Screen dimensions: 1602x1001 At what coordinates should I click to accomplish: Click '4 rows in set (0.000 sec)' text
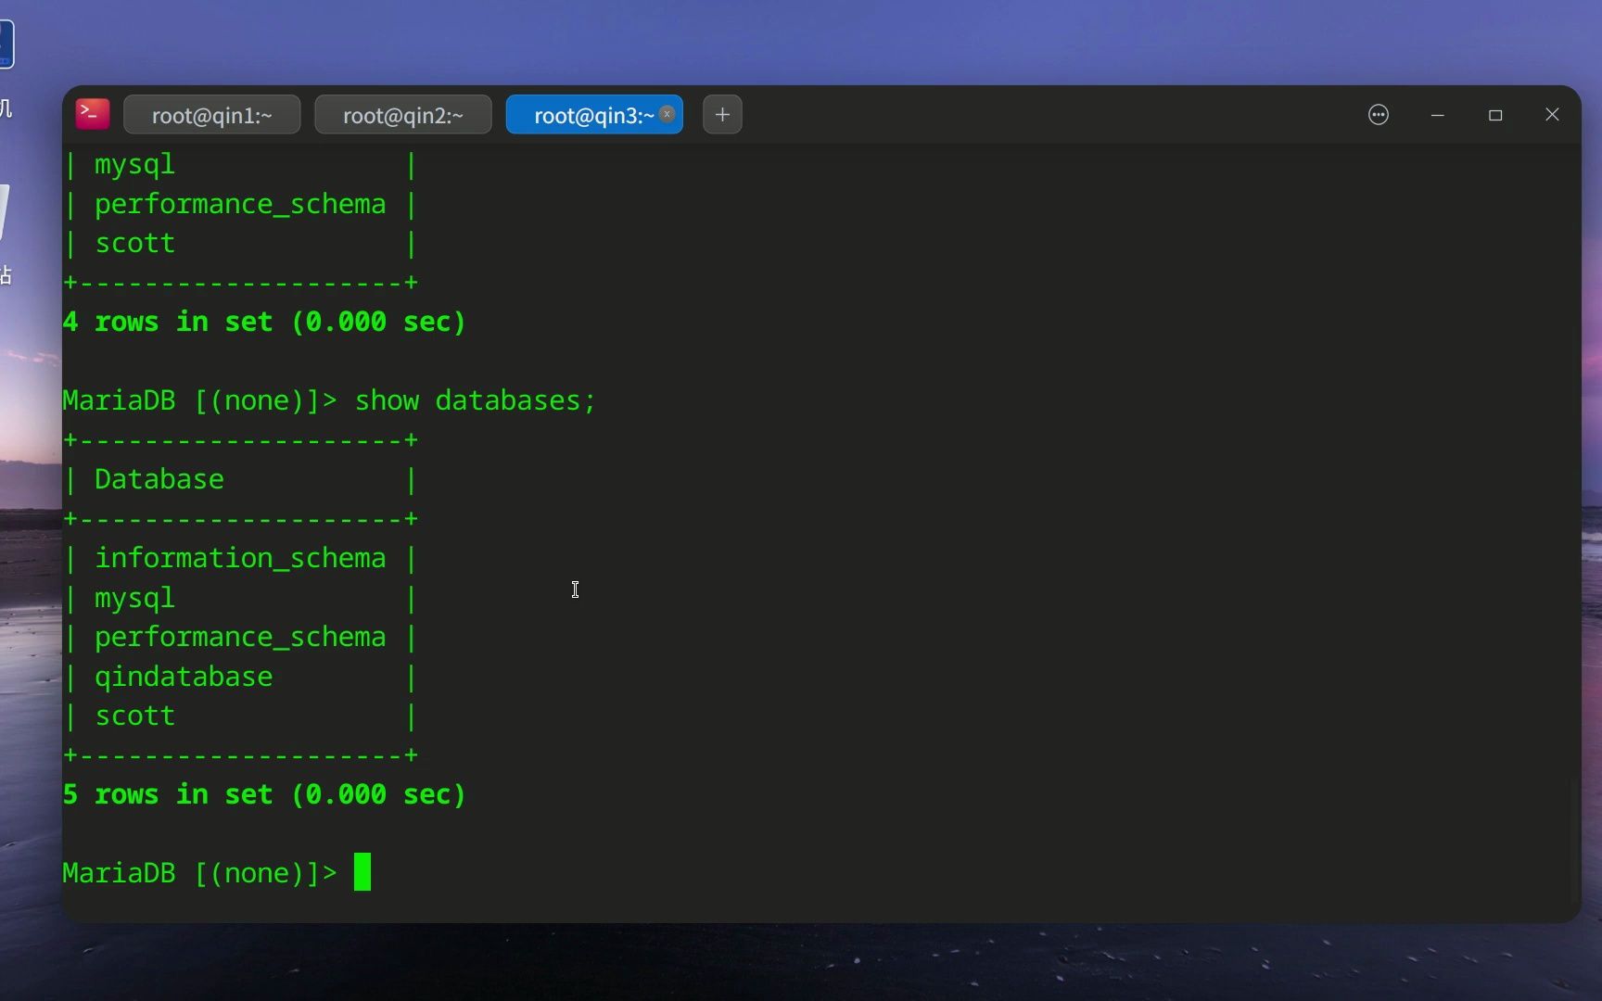click(264, 322)
